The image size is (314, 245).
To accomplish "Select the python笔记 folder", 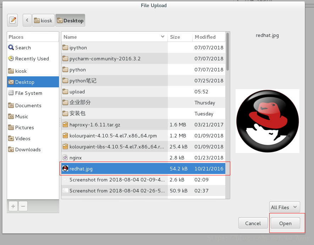I will (143, 81).
